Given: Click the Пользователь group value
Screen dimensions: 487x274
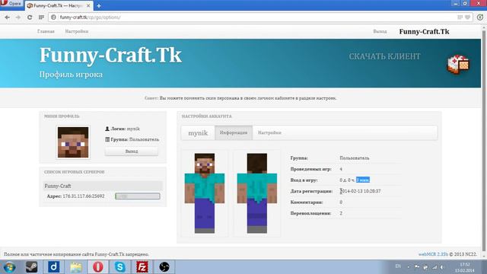Looking at the screenshot, I should point(355,158).
